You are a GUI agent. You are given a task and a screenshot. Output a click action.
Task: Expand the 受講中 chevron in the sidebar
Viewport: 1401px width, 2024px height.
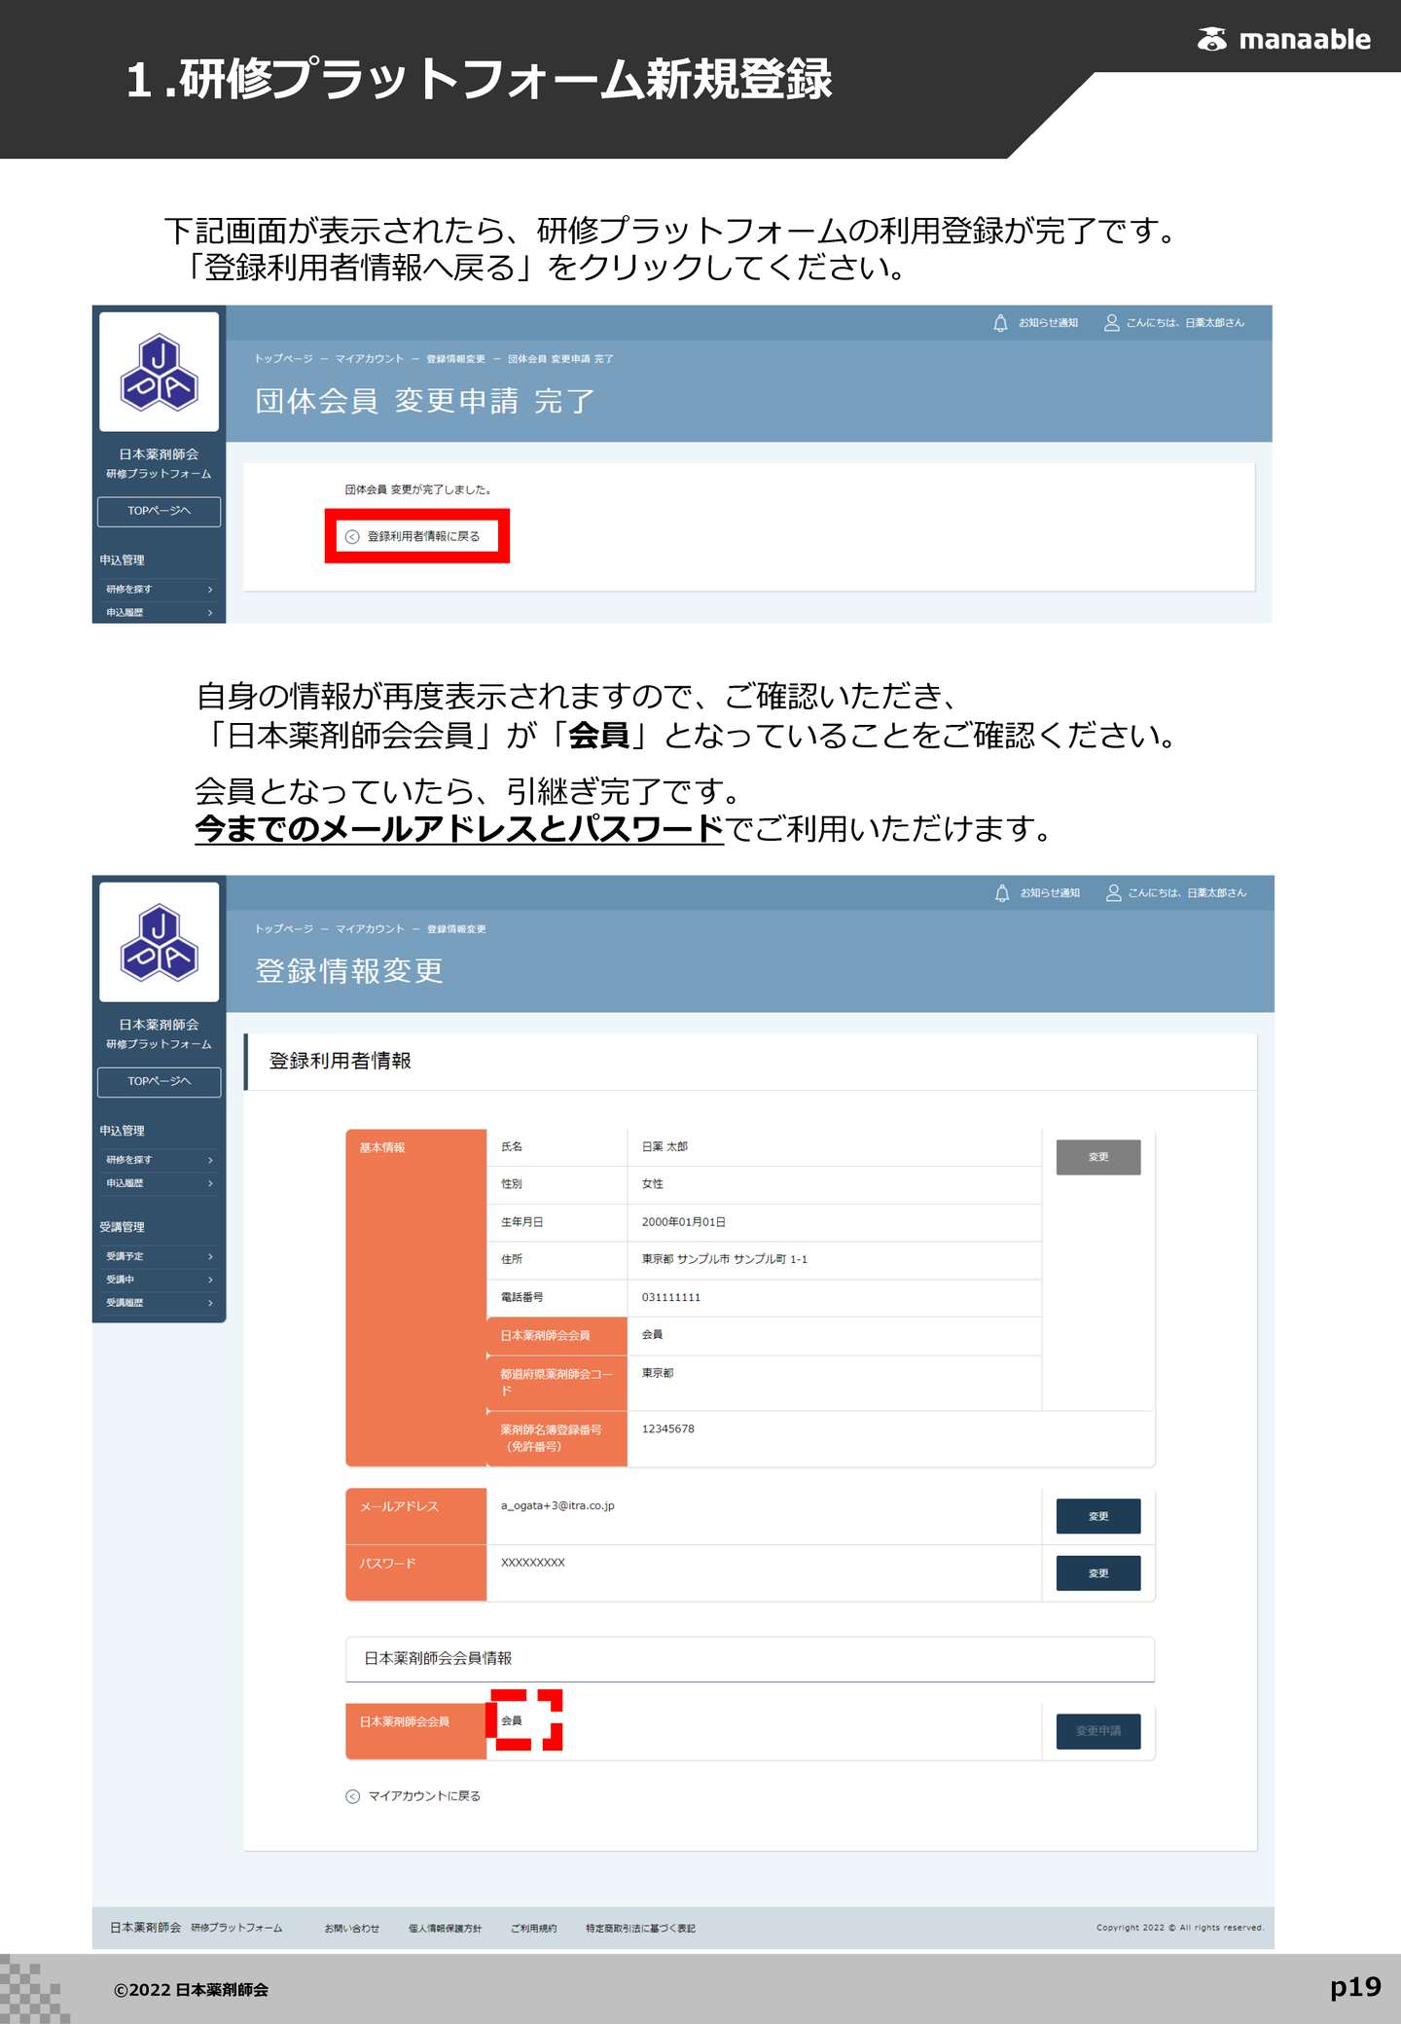click(210, 1280)
